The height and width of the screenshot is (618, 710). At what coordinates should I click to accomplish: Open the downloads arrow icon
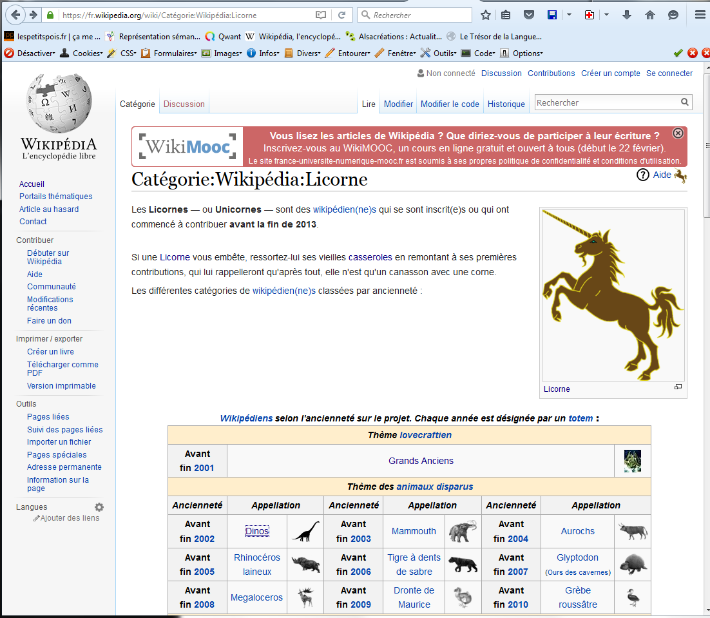[627, 15]
